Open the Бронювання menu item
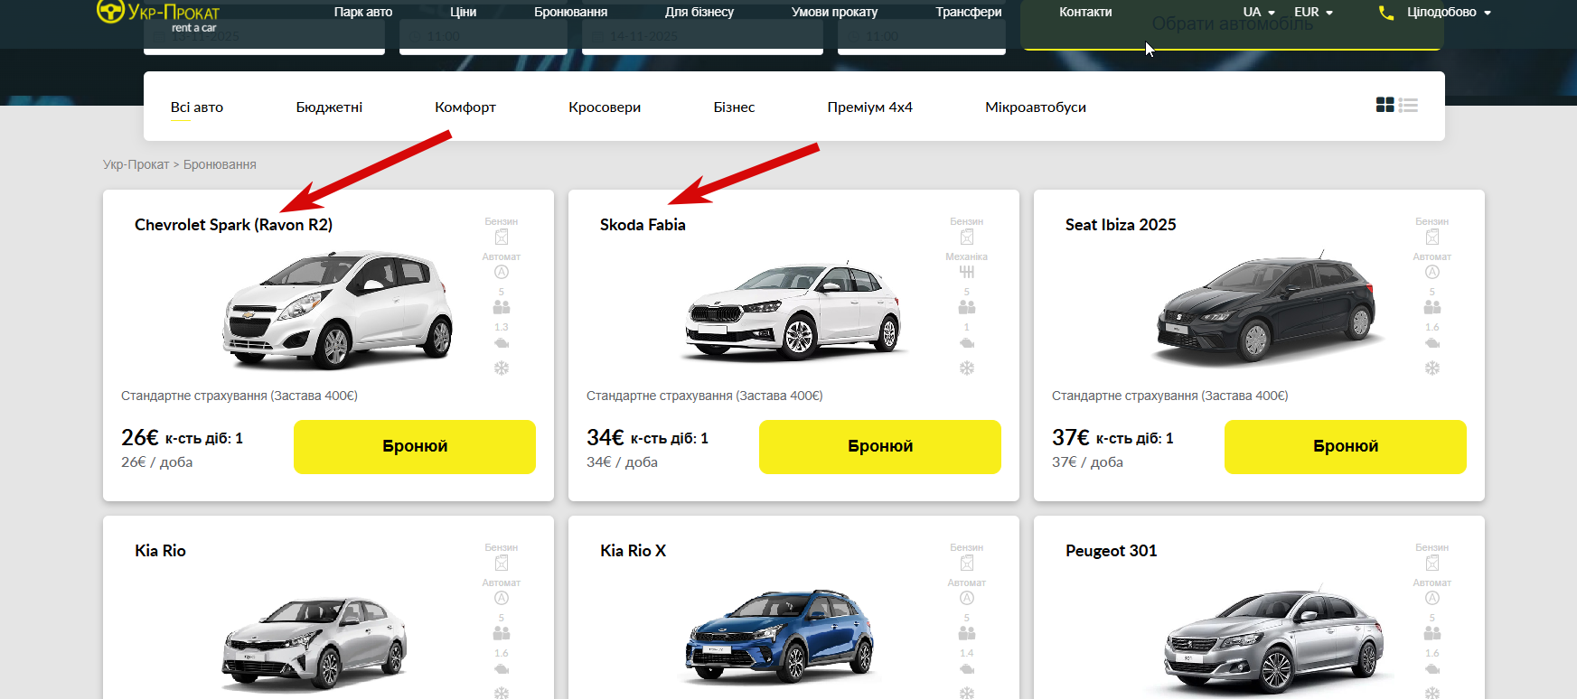 pos(570,12)
